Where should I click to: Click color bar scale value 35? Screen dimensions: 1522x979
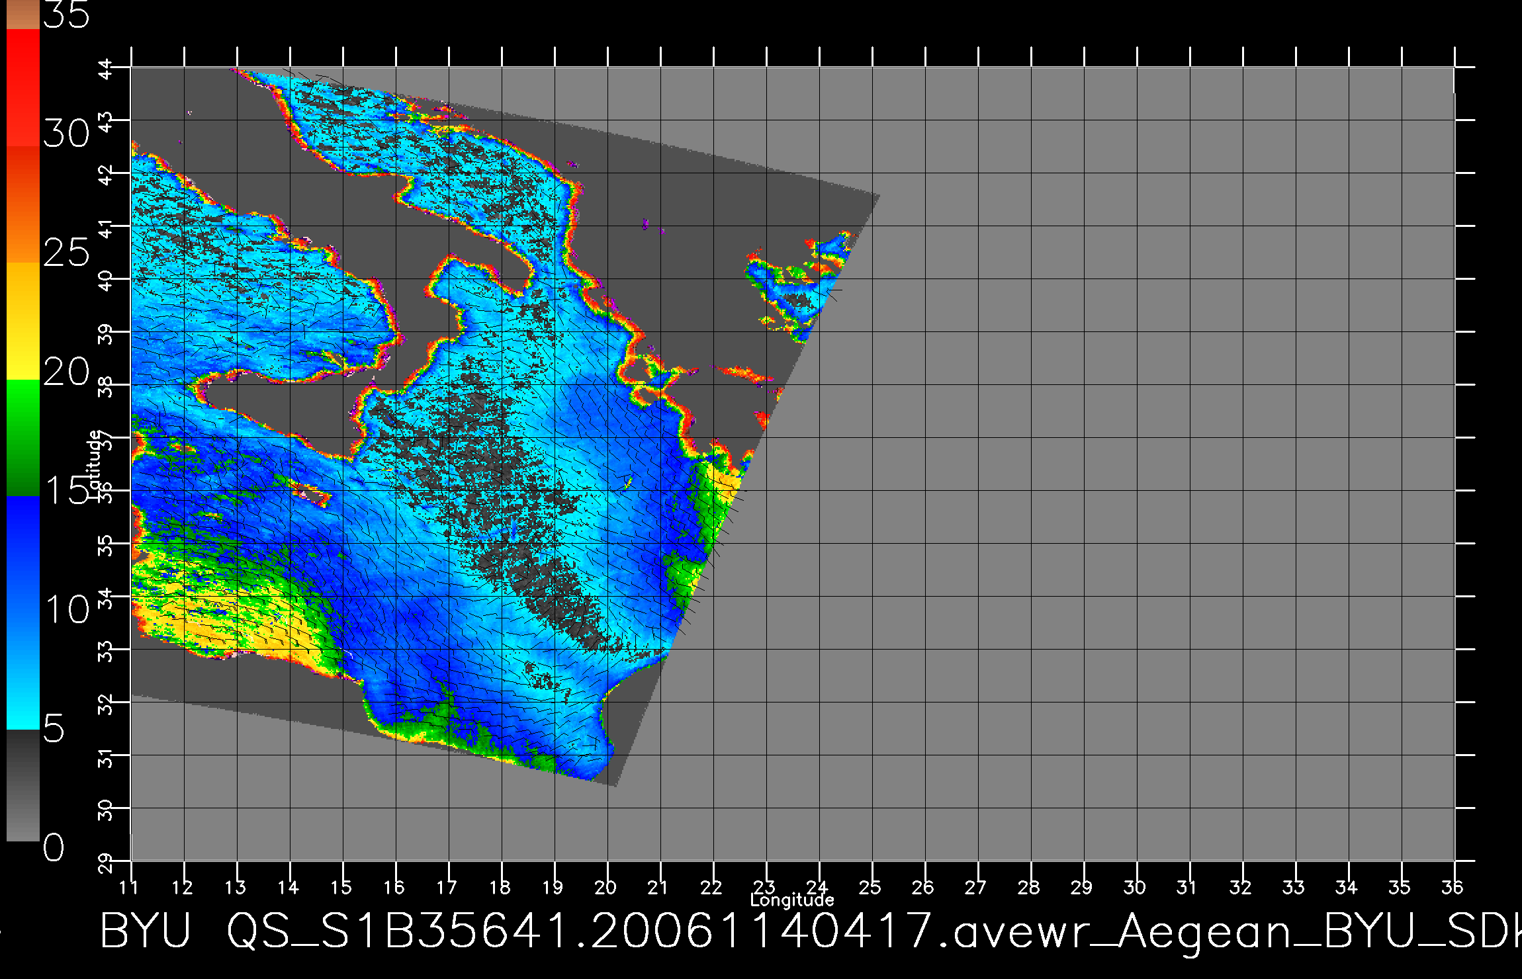(66, 15)
